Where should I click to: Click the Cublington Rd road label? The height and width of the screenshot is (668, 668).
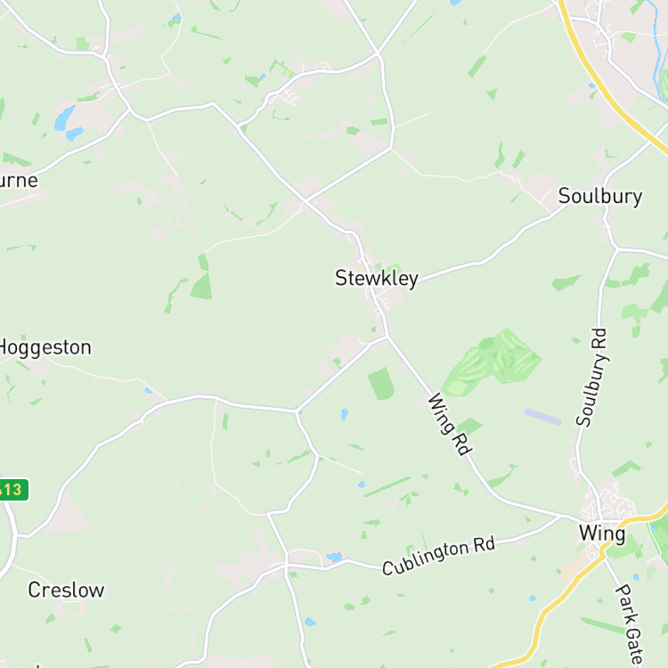tap(439, 556)
